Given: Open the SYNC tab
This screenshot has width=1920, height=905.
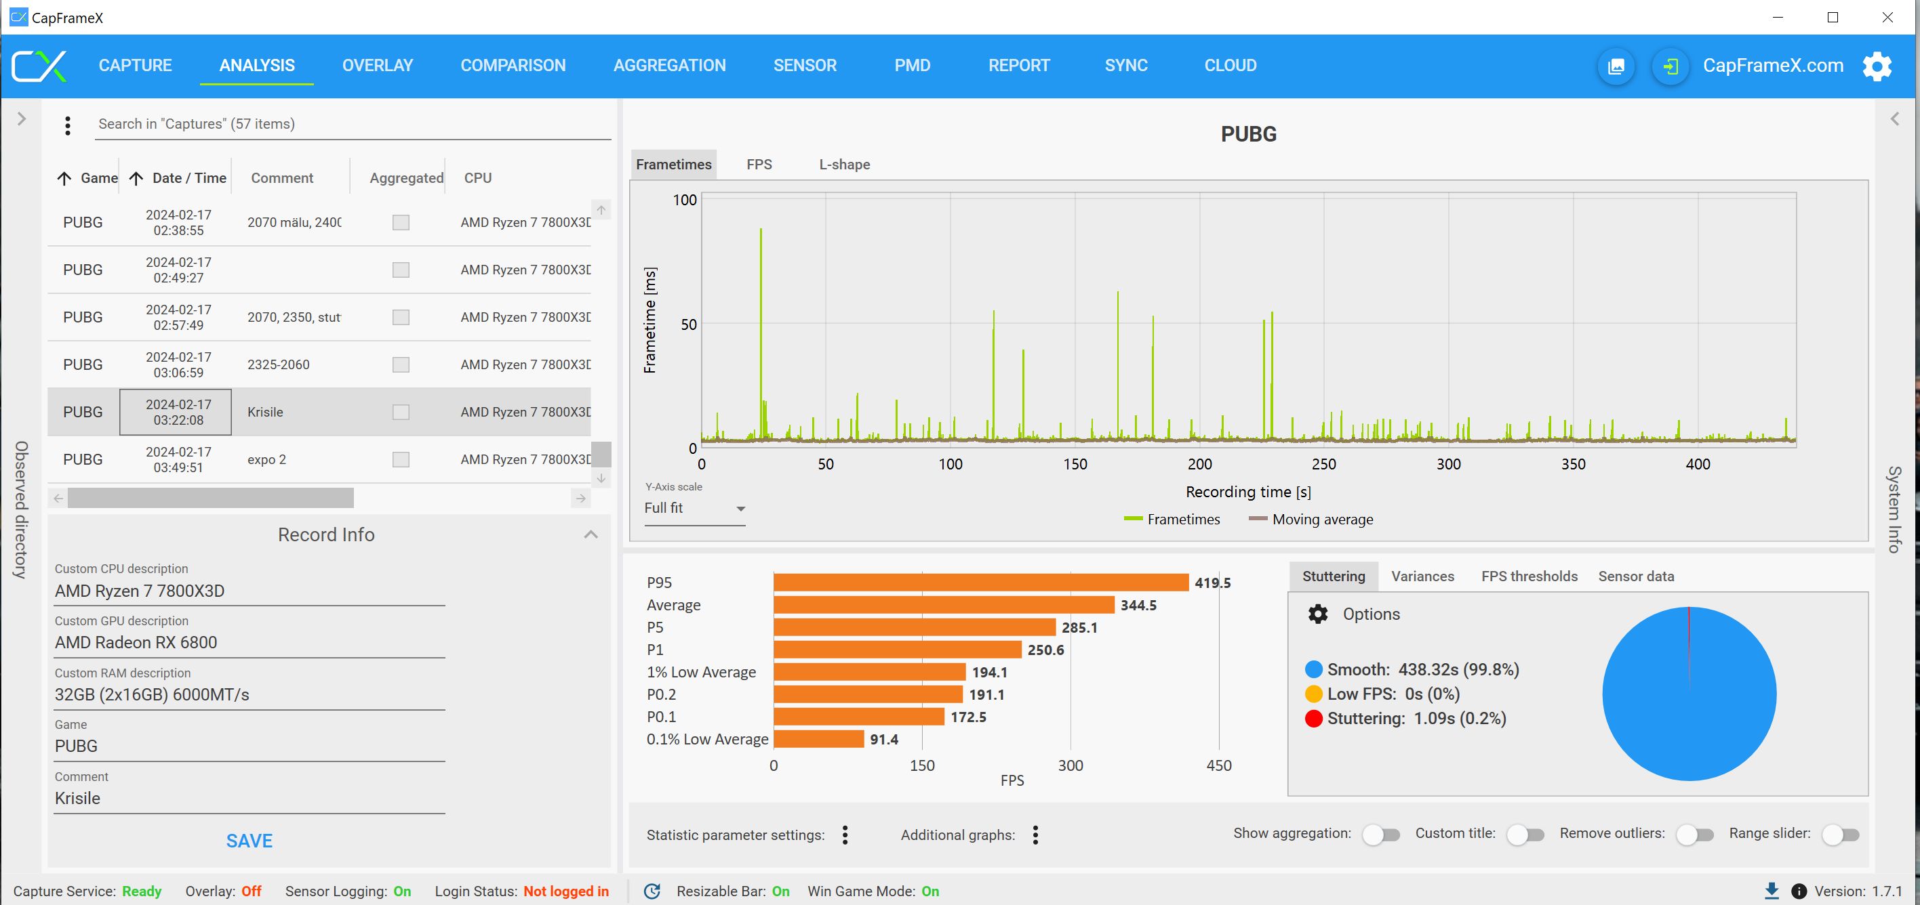Looking at the screenshot, I should point(1125,66).
